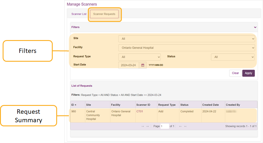Open the Site dropdown
Image resolution: width=263 pixels, height=143 pixels.
point(186,39)
